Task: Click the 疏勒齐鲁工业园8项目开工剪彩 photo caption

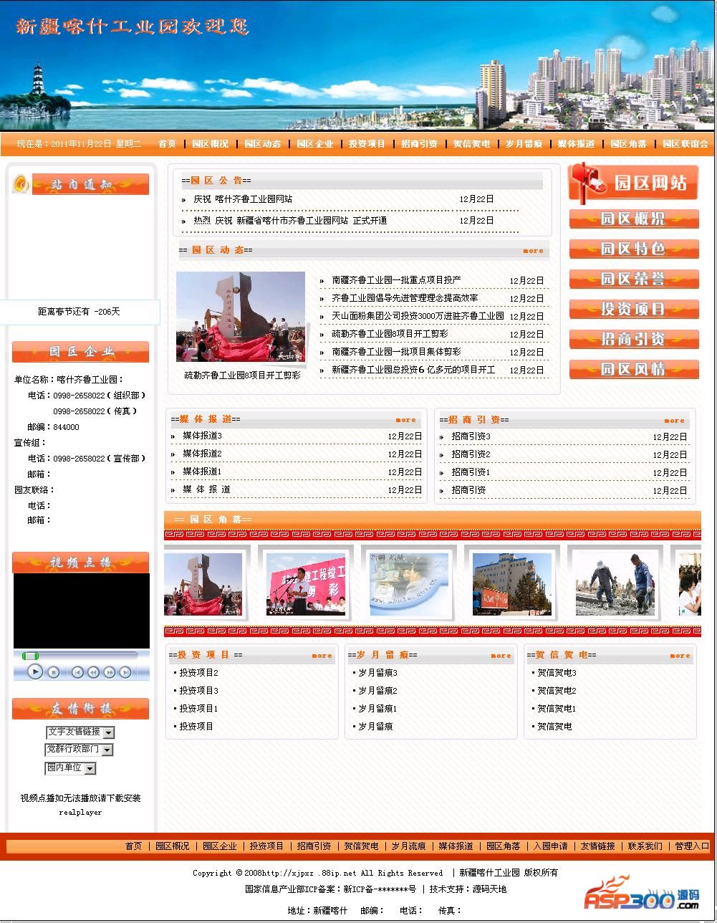Action: pyautogui.click(x=242, y=375)
